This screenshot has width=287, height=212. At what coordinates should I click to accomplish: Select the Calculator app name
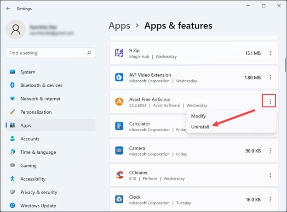pos(139,124)
